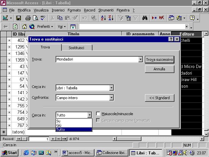Click the Undo arrow icon
This screenshot has width=209, height=157.
pyautogui.click(x=85, y=18)
